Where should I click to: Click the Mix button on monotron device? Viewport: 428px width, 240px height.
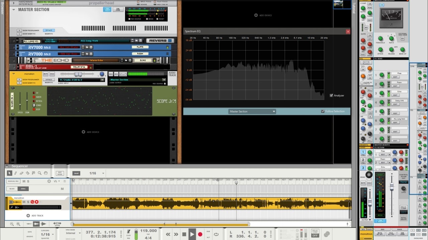(116, 74)
